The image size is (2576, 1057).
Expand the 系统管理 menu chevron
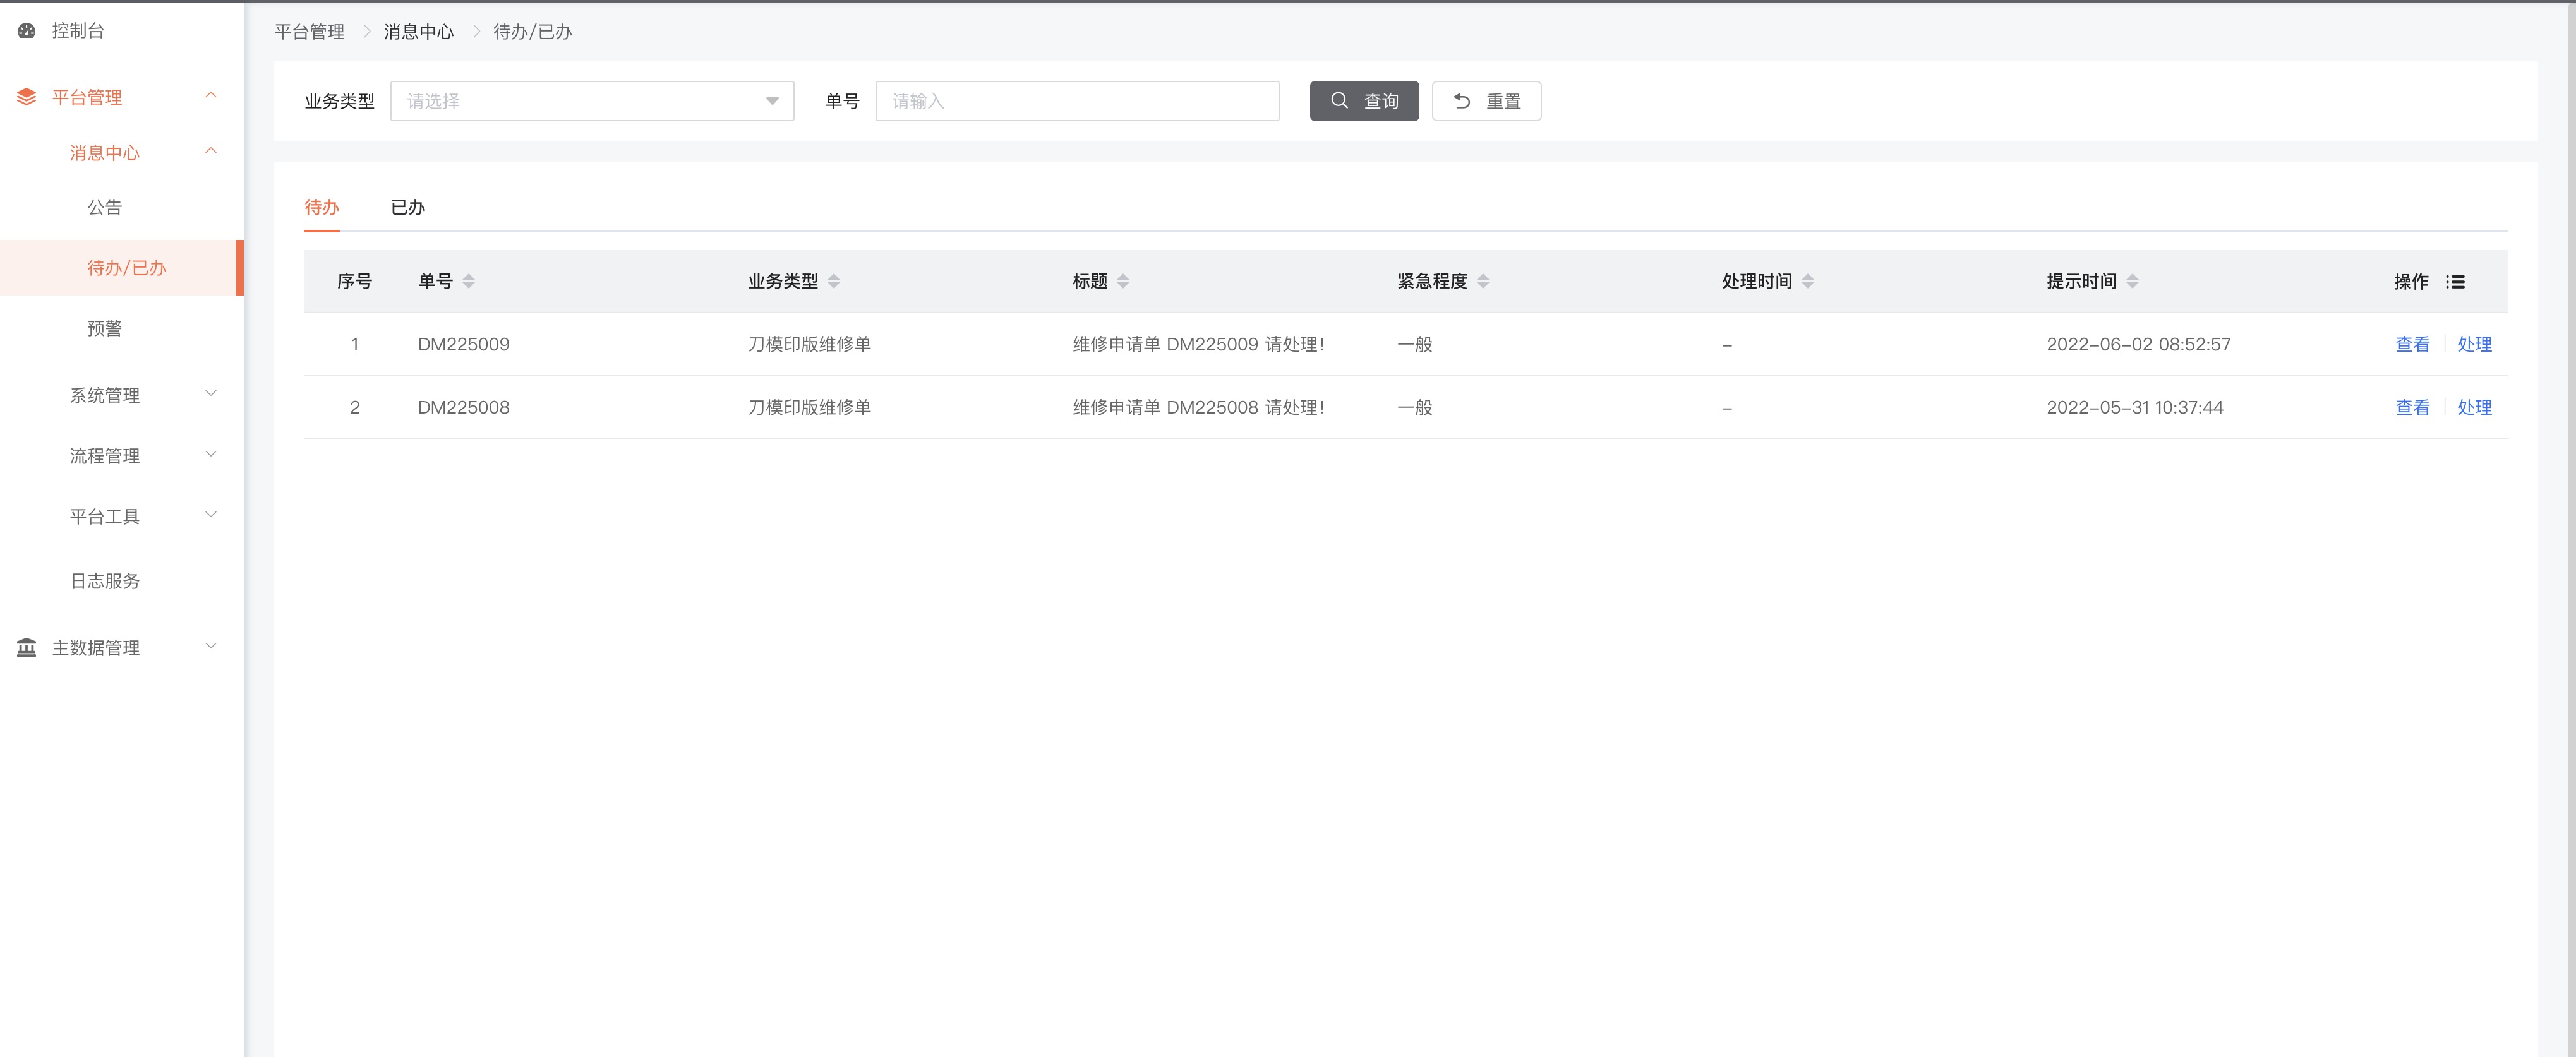click(211, 394)
